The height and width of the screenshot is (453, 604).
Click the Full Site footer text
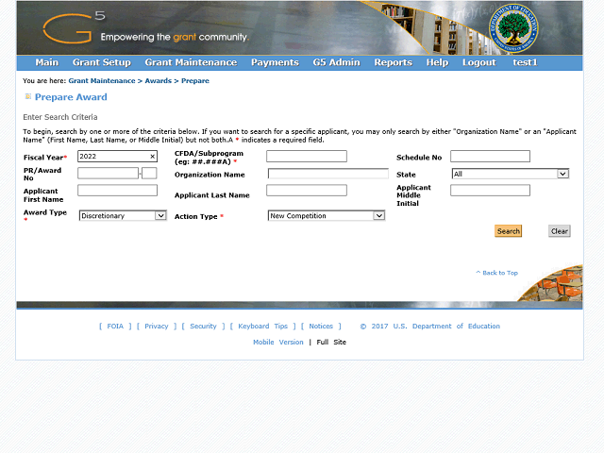(331, 342)
